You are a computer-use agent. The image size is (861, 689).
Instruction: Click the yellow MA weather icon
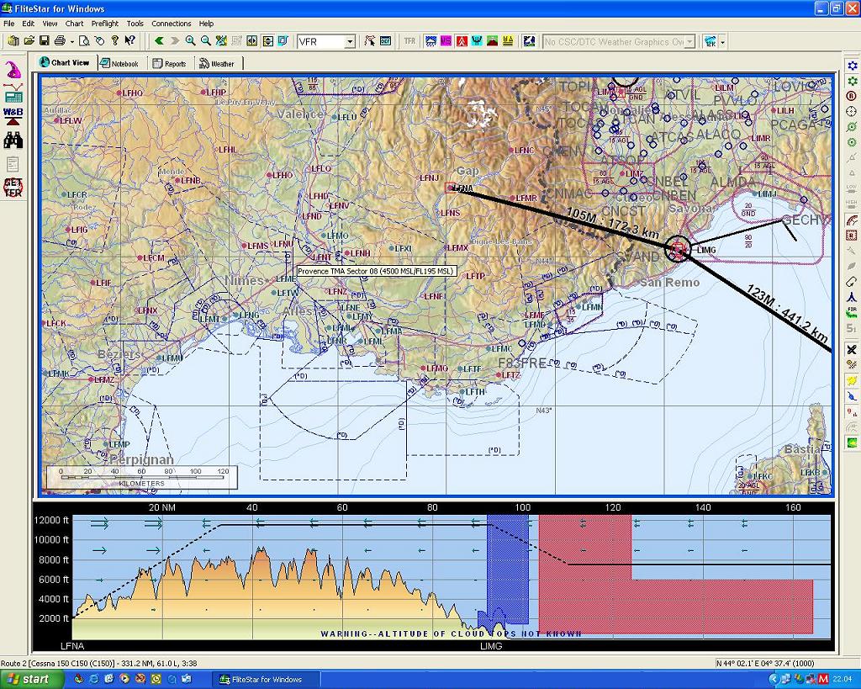coord(507,41)
